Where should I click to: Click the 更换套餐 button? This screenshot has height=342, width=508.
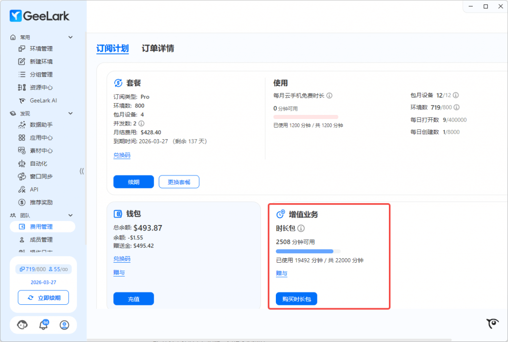(179, 182)
